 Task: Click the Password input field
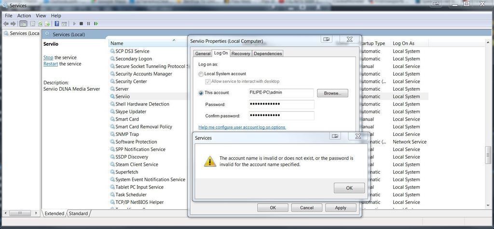click(281, 104)
